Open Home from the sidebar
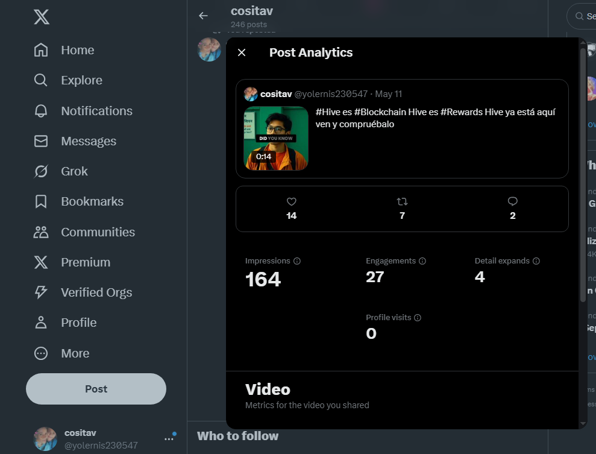596x454 pixels. click(78, 50)
